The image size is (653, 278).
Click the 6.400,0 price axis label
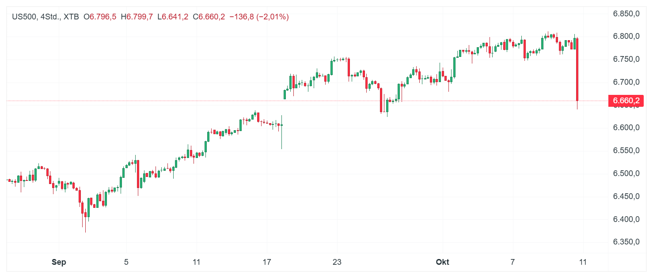(626, 219)
